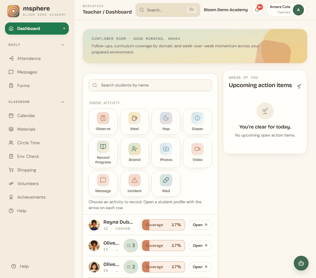
Task: Open the profile of Olive with 3 tasks
Action: point(200,246)
